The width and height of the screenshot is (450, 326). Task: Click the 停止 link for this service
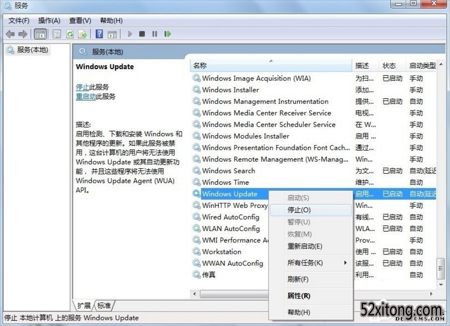click(82, 87)
